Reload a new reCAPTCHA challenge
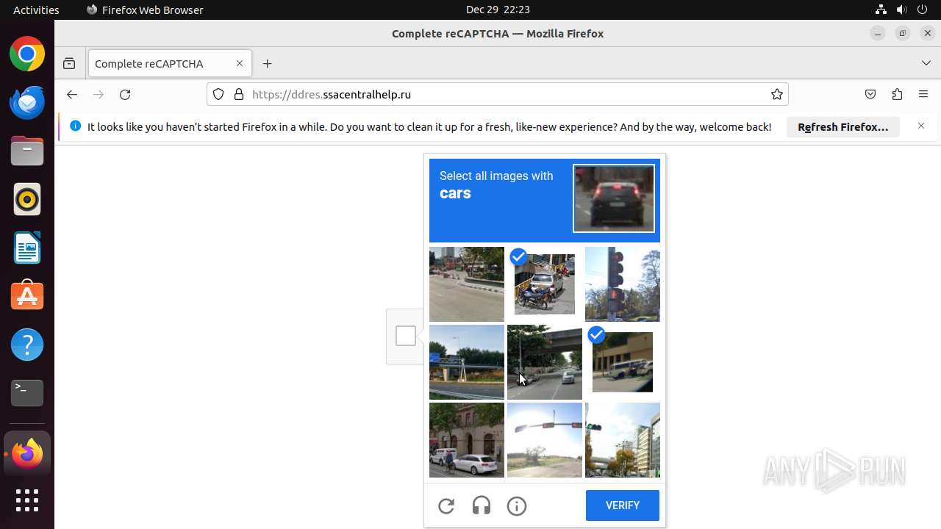Viewport: 941px width, 529px height. tap(446, 505)
